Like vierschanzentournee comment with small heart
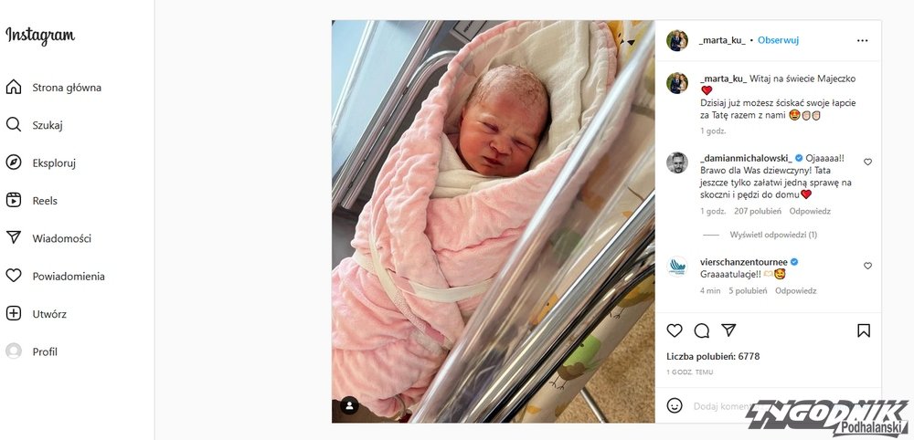The height and width of the screenshot is (440, 914). 867,266
